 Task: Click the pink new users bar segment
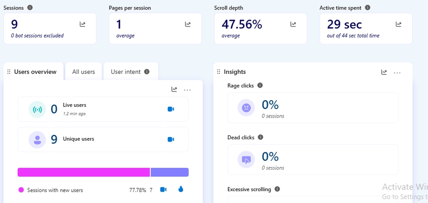(84, 172)
